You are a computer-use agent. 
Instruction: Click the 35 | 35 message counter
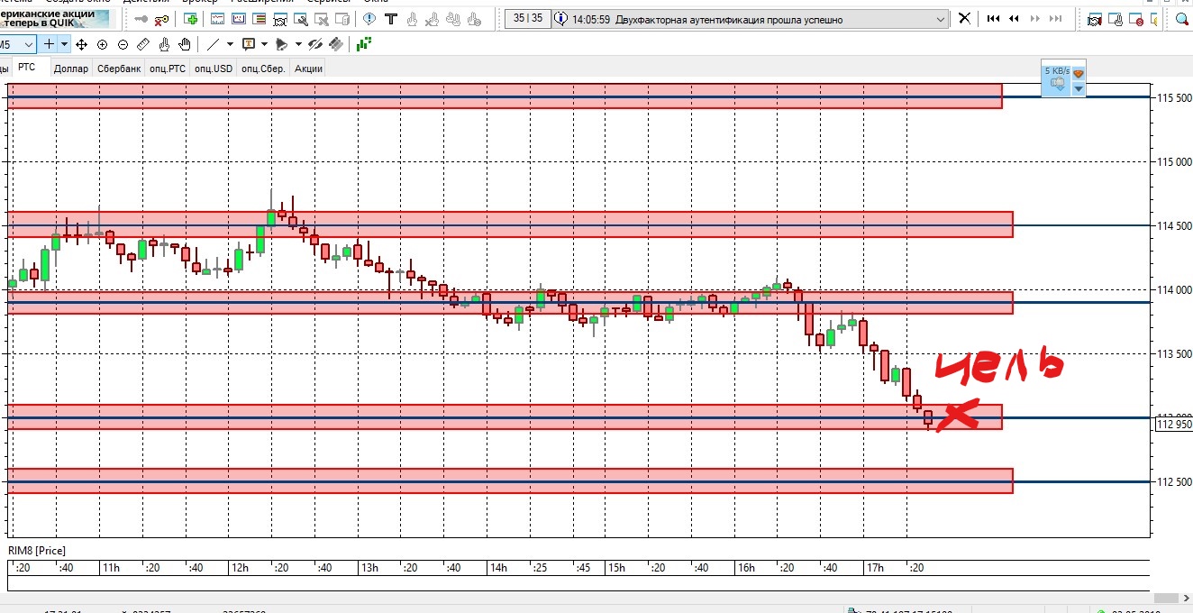click(528, 18)
